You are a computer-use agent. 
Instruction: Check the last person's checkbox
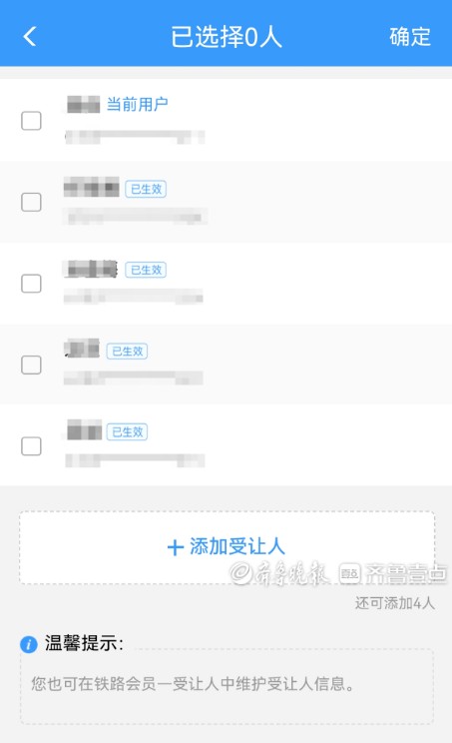(x=31, y=445)
